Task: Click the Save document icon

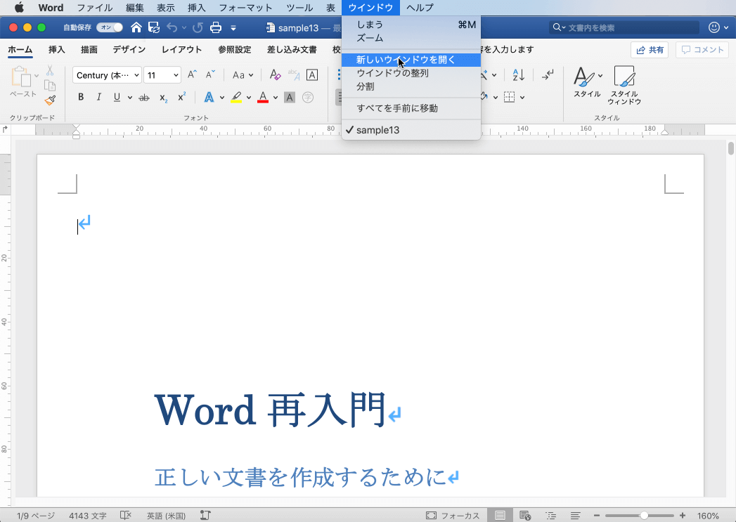Action: (154, 27)
